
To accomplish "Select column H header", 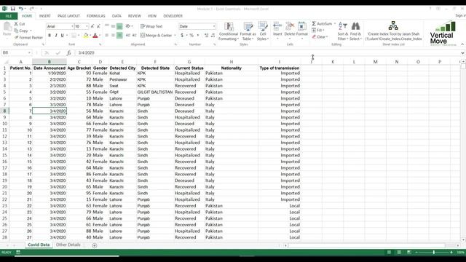I will (232, 62).
